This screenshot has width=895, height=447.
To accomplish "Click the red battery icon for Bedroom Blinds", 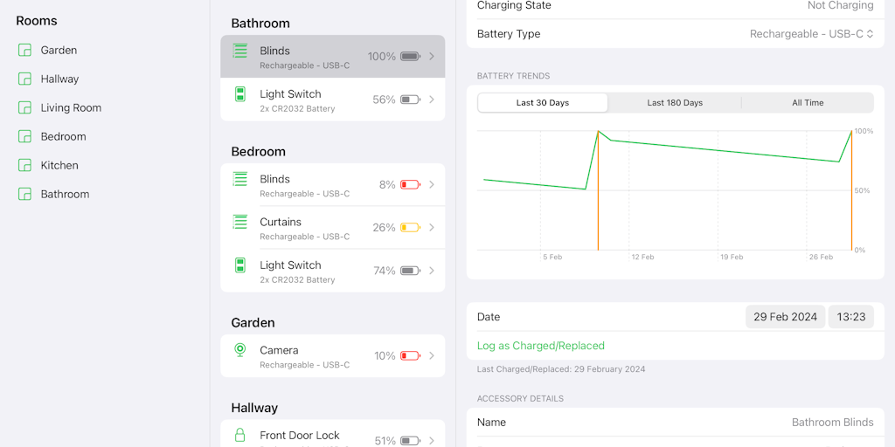I will pos(410,185).
